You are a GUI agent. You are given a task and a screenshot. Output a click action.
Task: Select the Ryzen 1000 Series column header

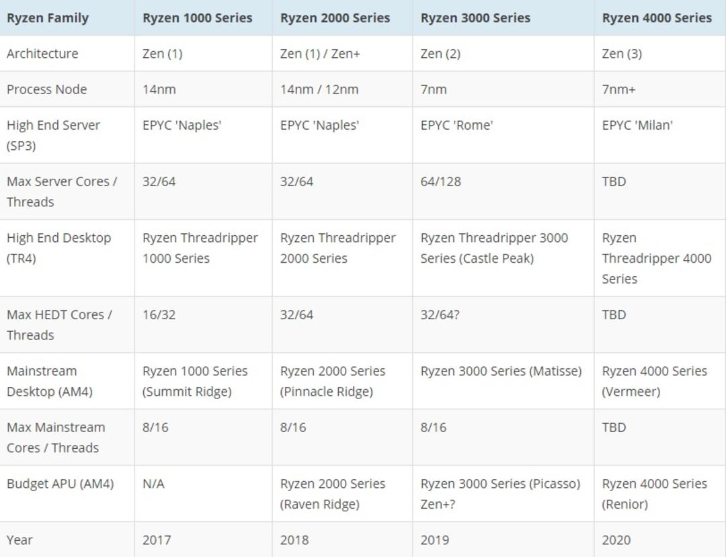pos(203,18)
